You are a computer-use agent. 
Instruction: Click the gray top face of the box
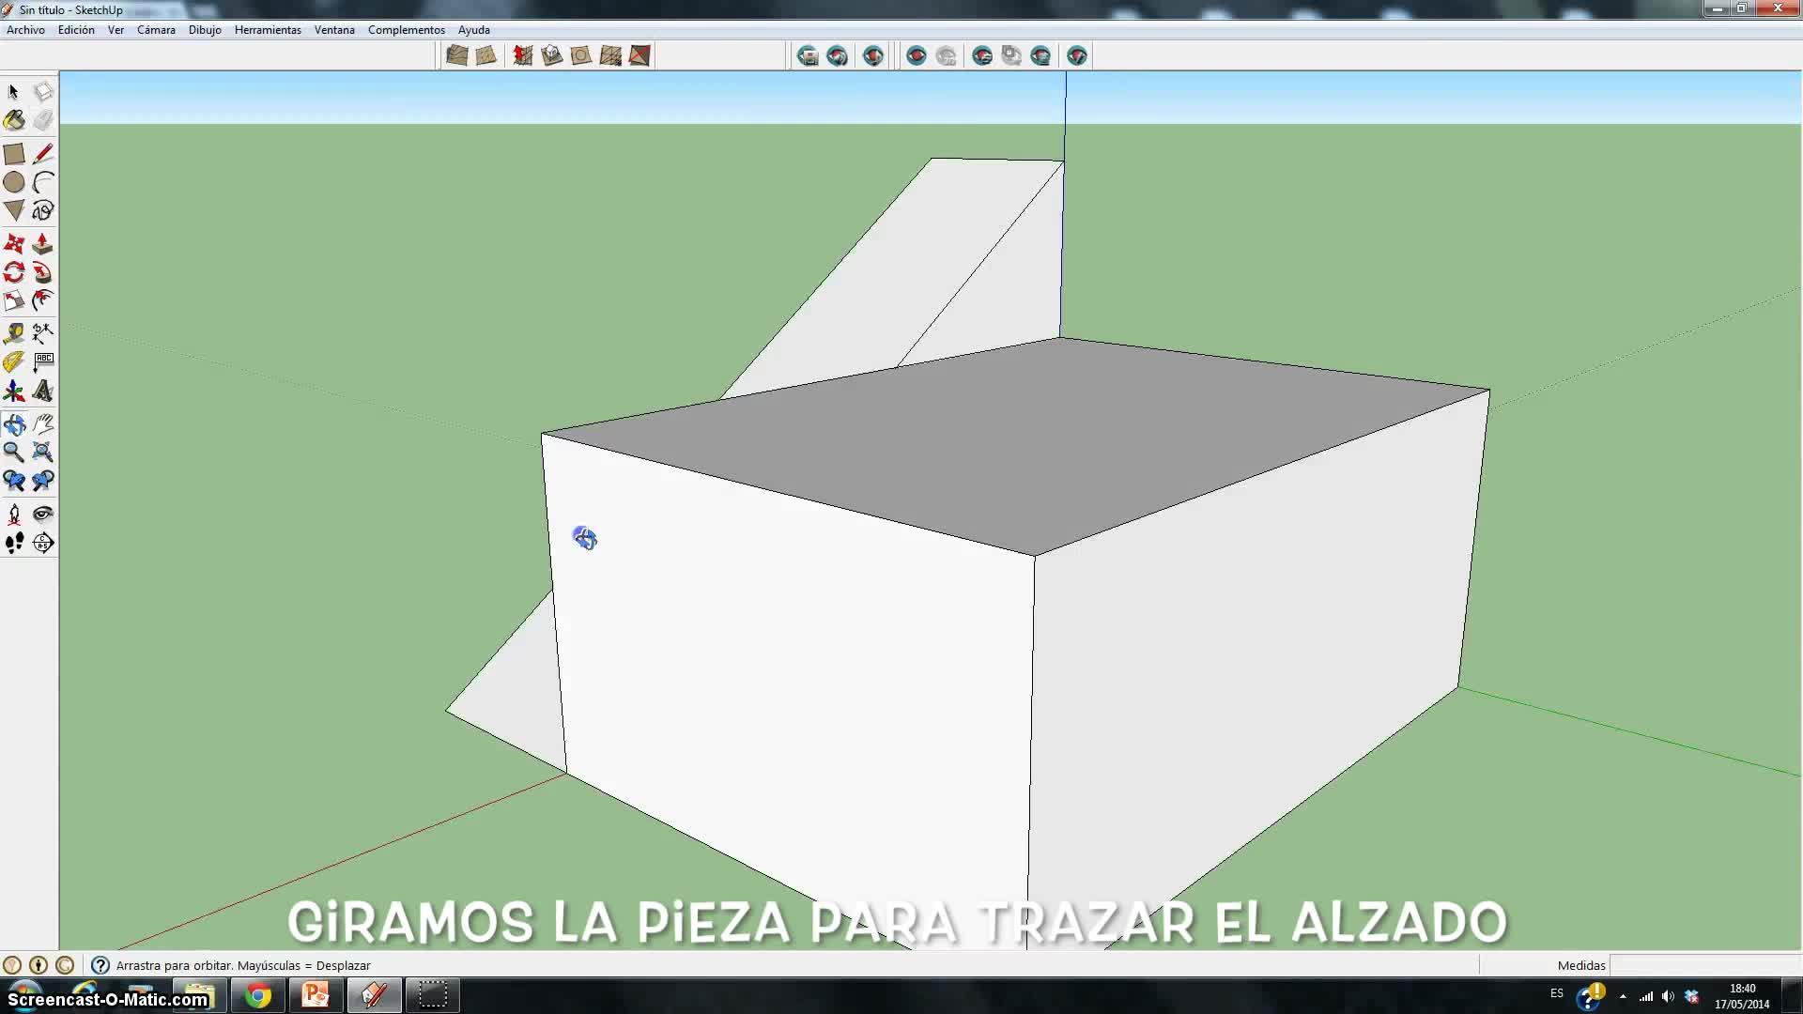(x=1033, y=441)
